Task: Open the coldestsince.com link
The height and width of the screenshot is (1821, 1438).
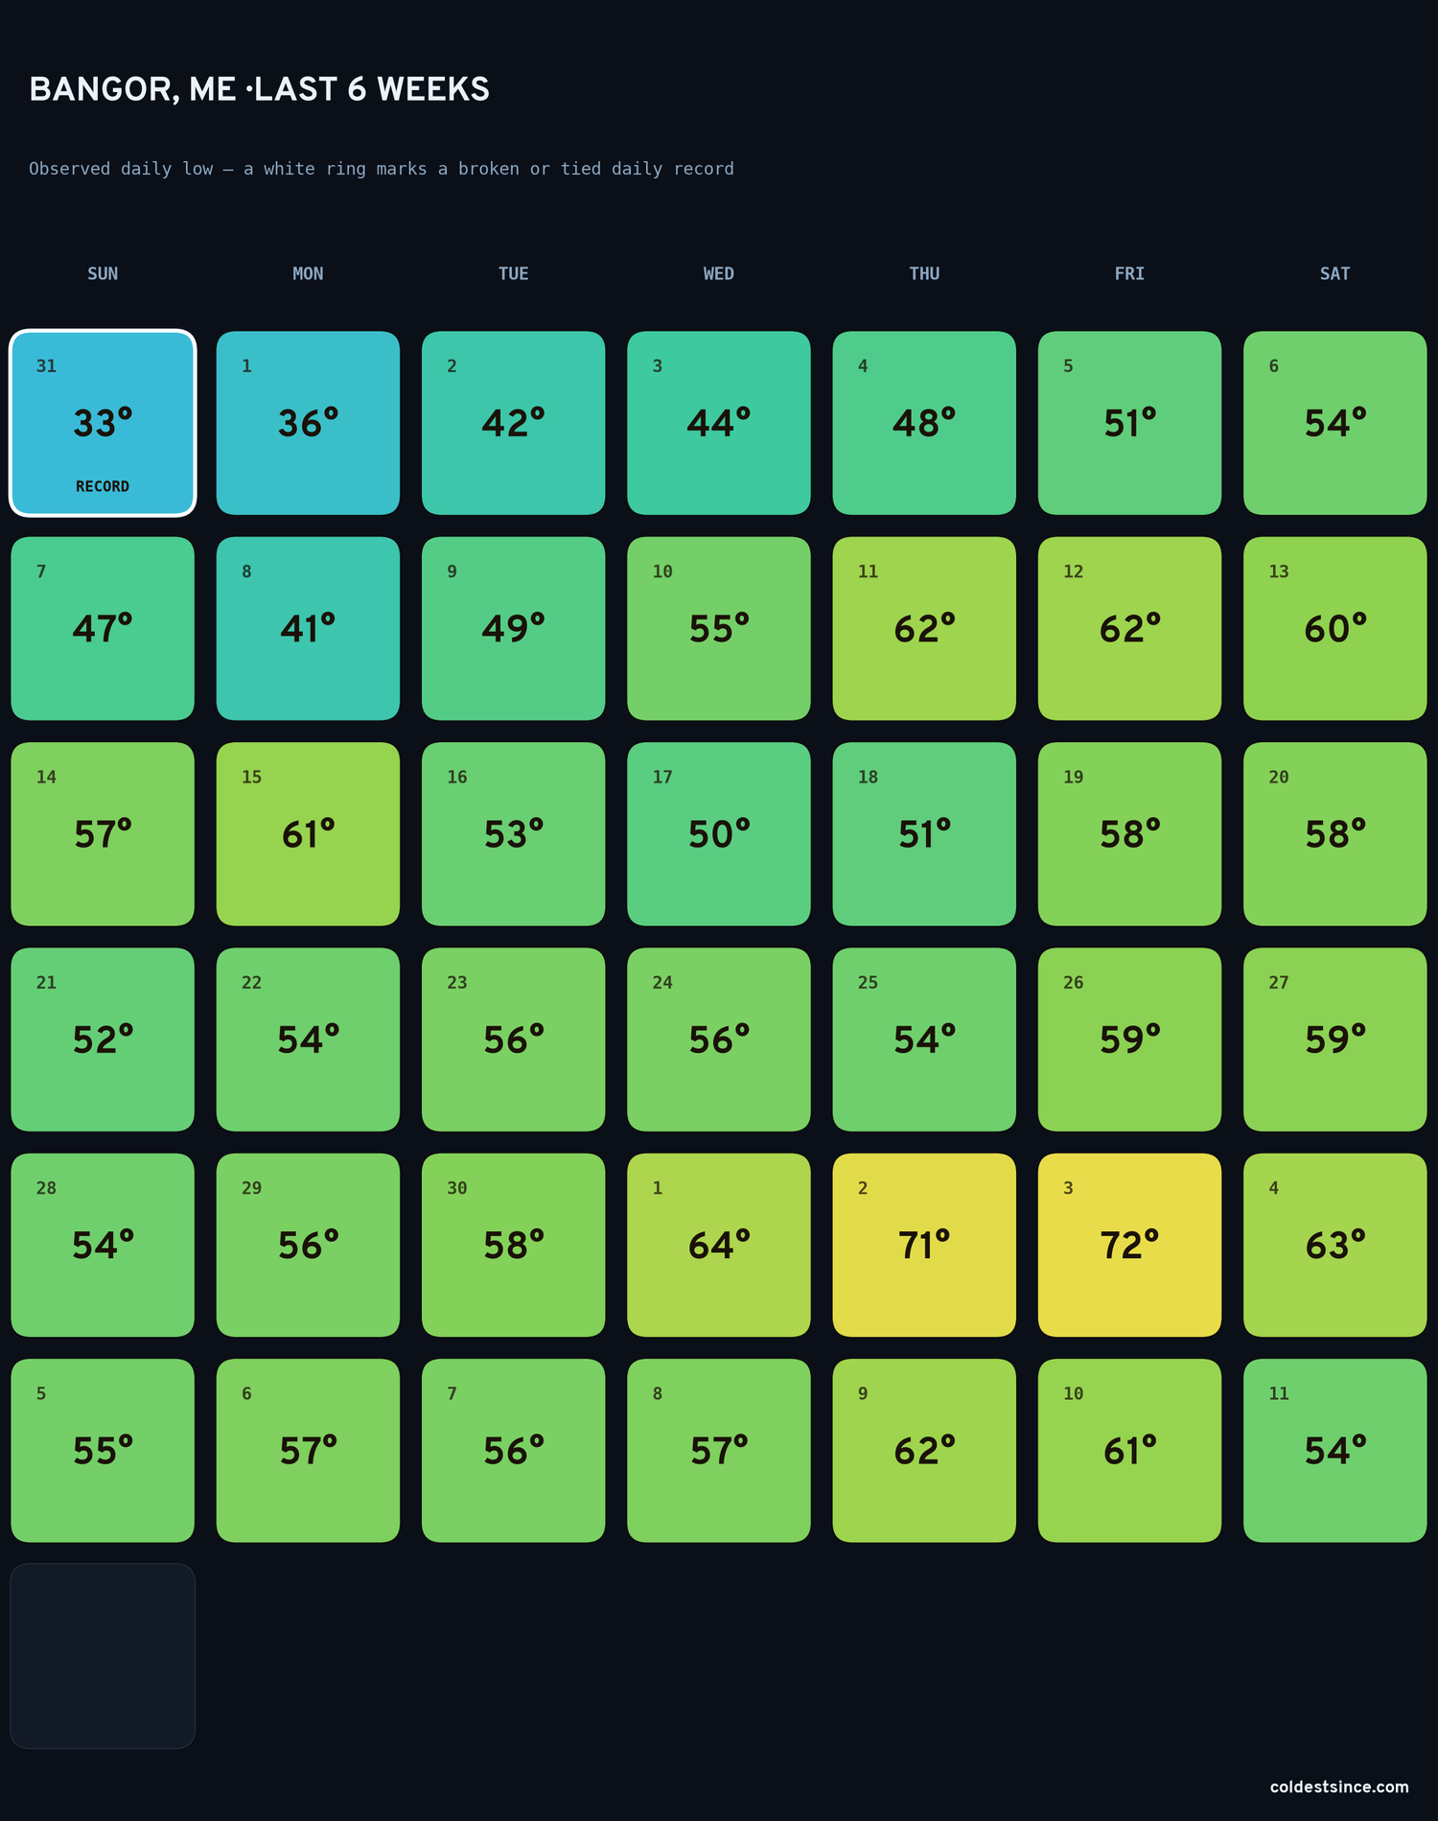Action: click(x=1339, y=1786)
